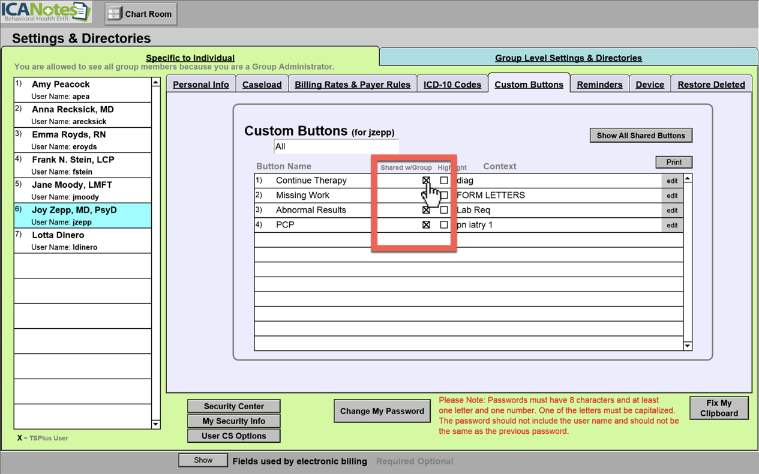Uncheck Shared w/Group for PCP
This screenshot has height=474, width=759.
(426, 225)
